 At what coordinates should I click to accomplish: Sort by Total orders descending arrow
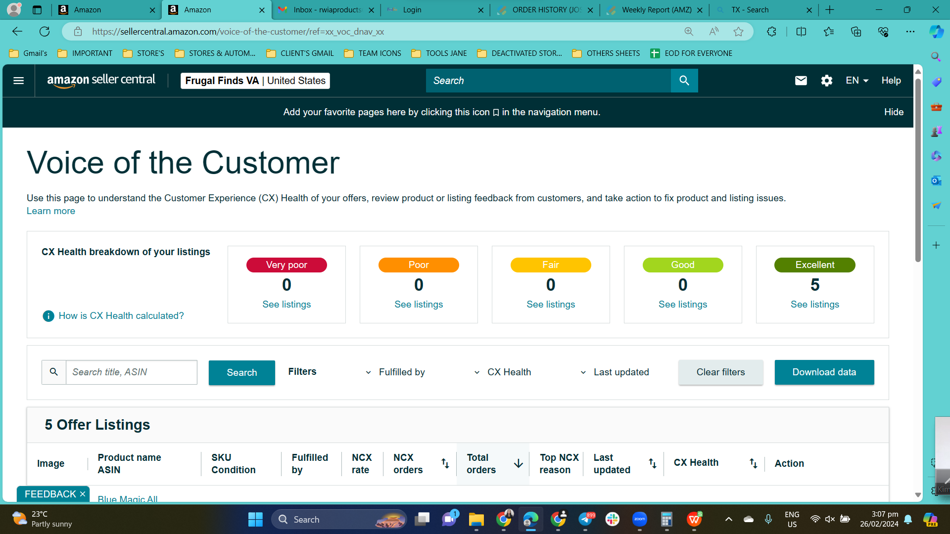click(519, 463)
